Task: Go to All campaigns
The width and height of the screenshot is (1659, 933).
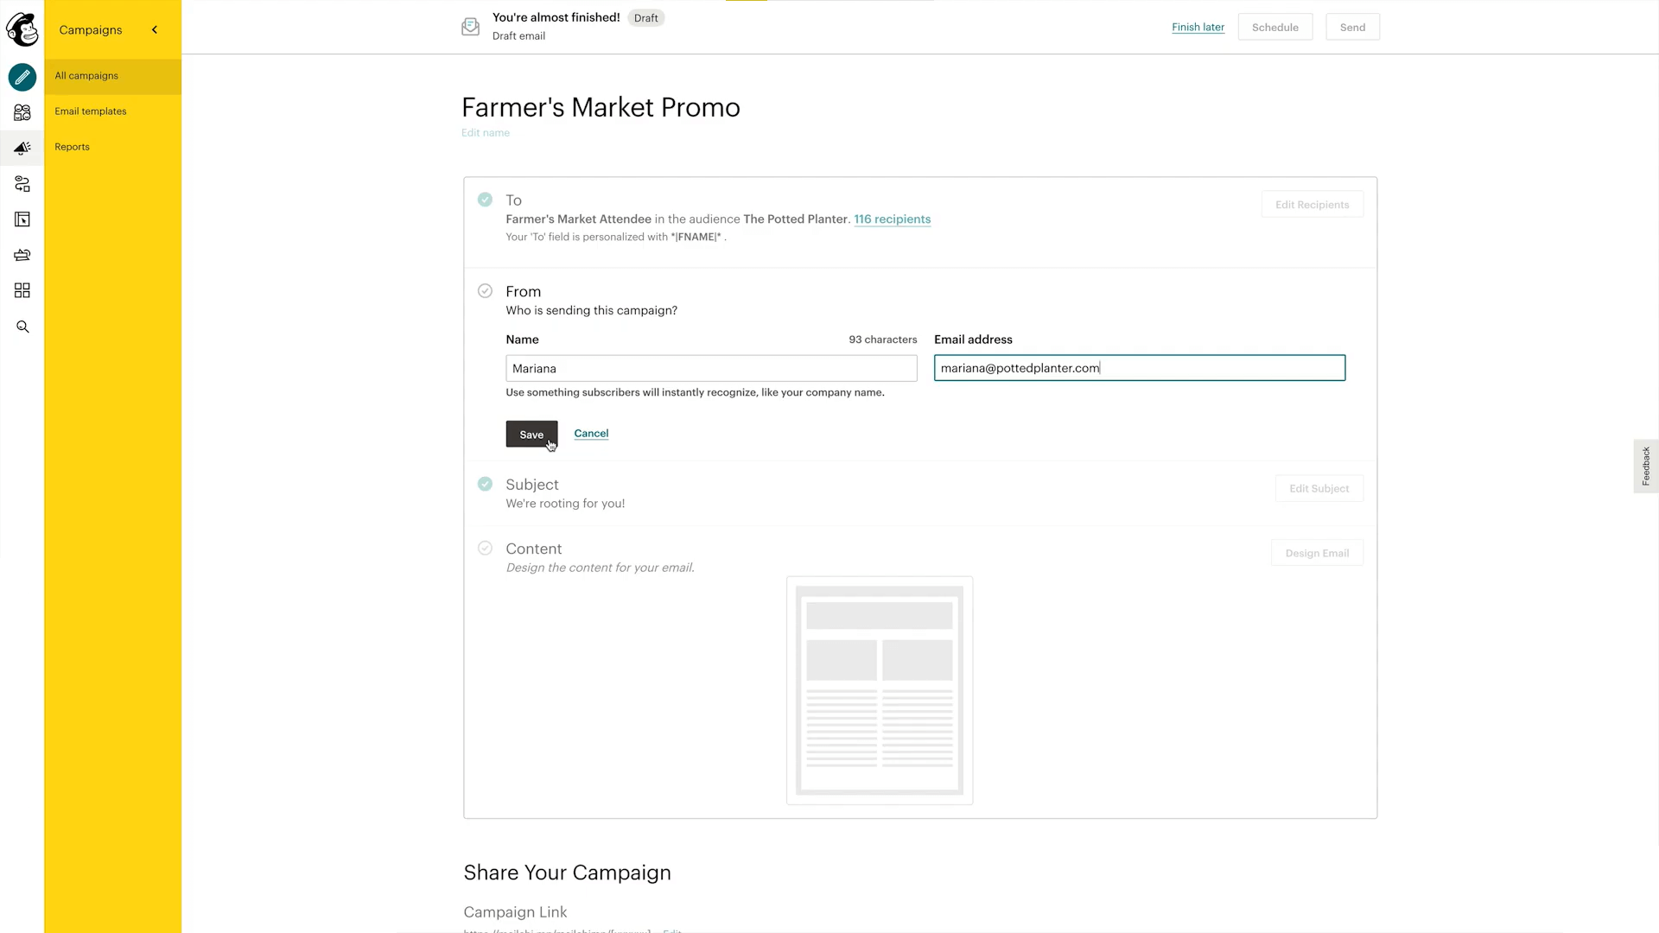Action: (113, 76)
